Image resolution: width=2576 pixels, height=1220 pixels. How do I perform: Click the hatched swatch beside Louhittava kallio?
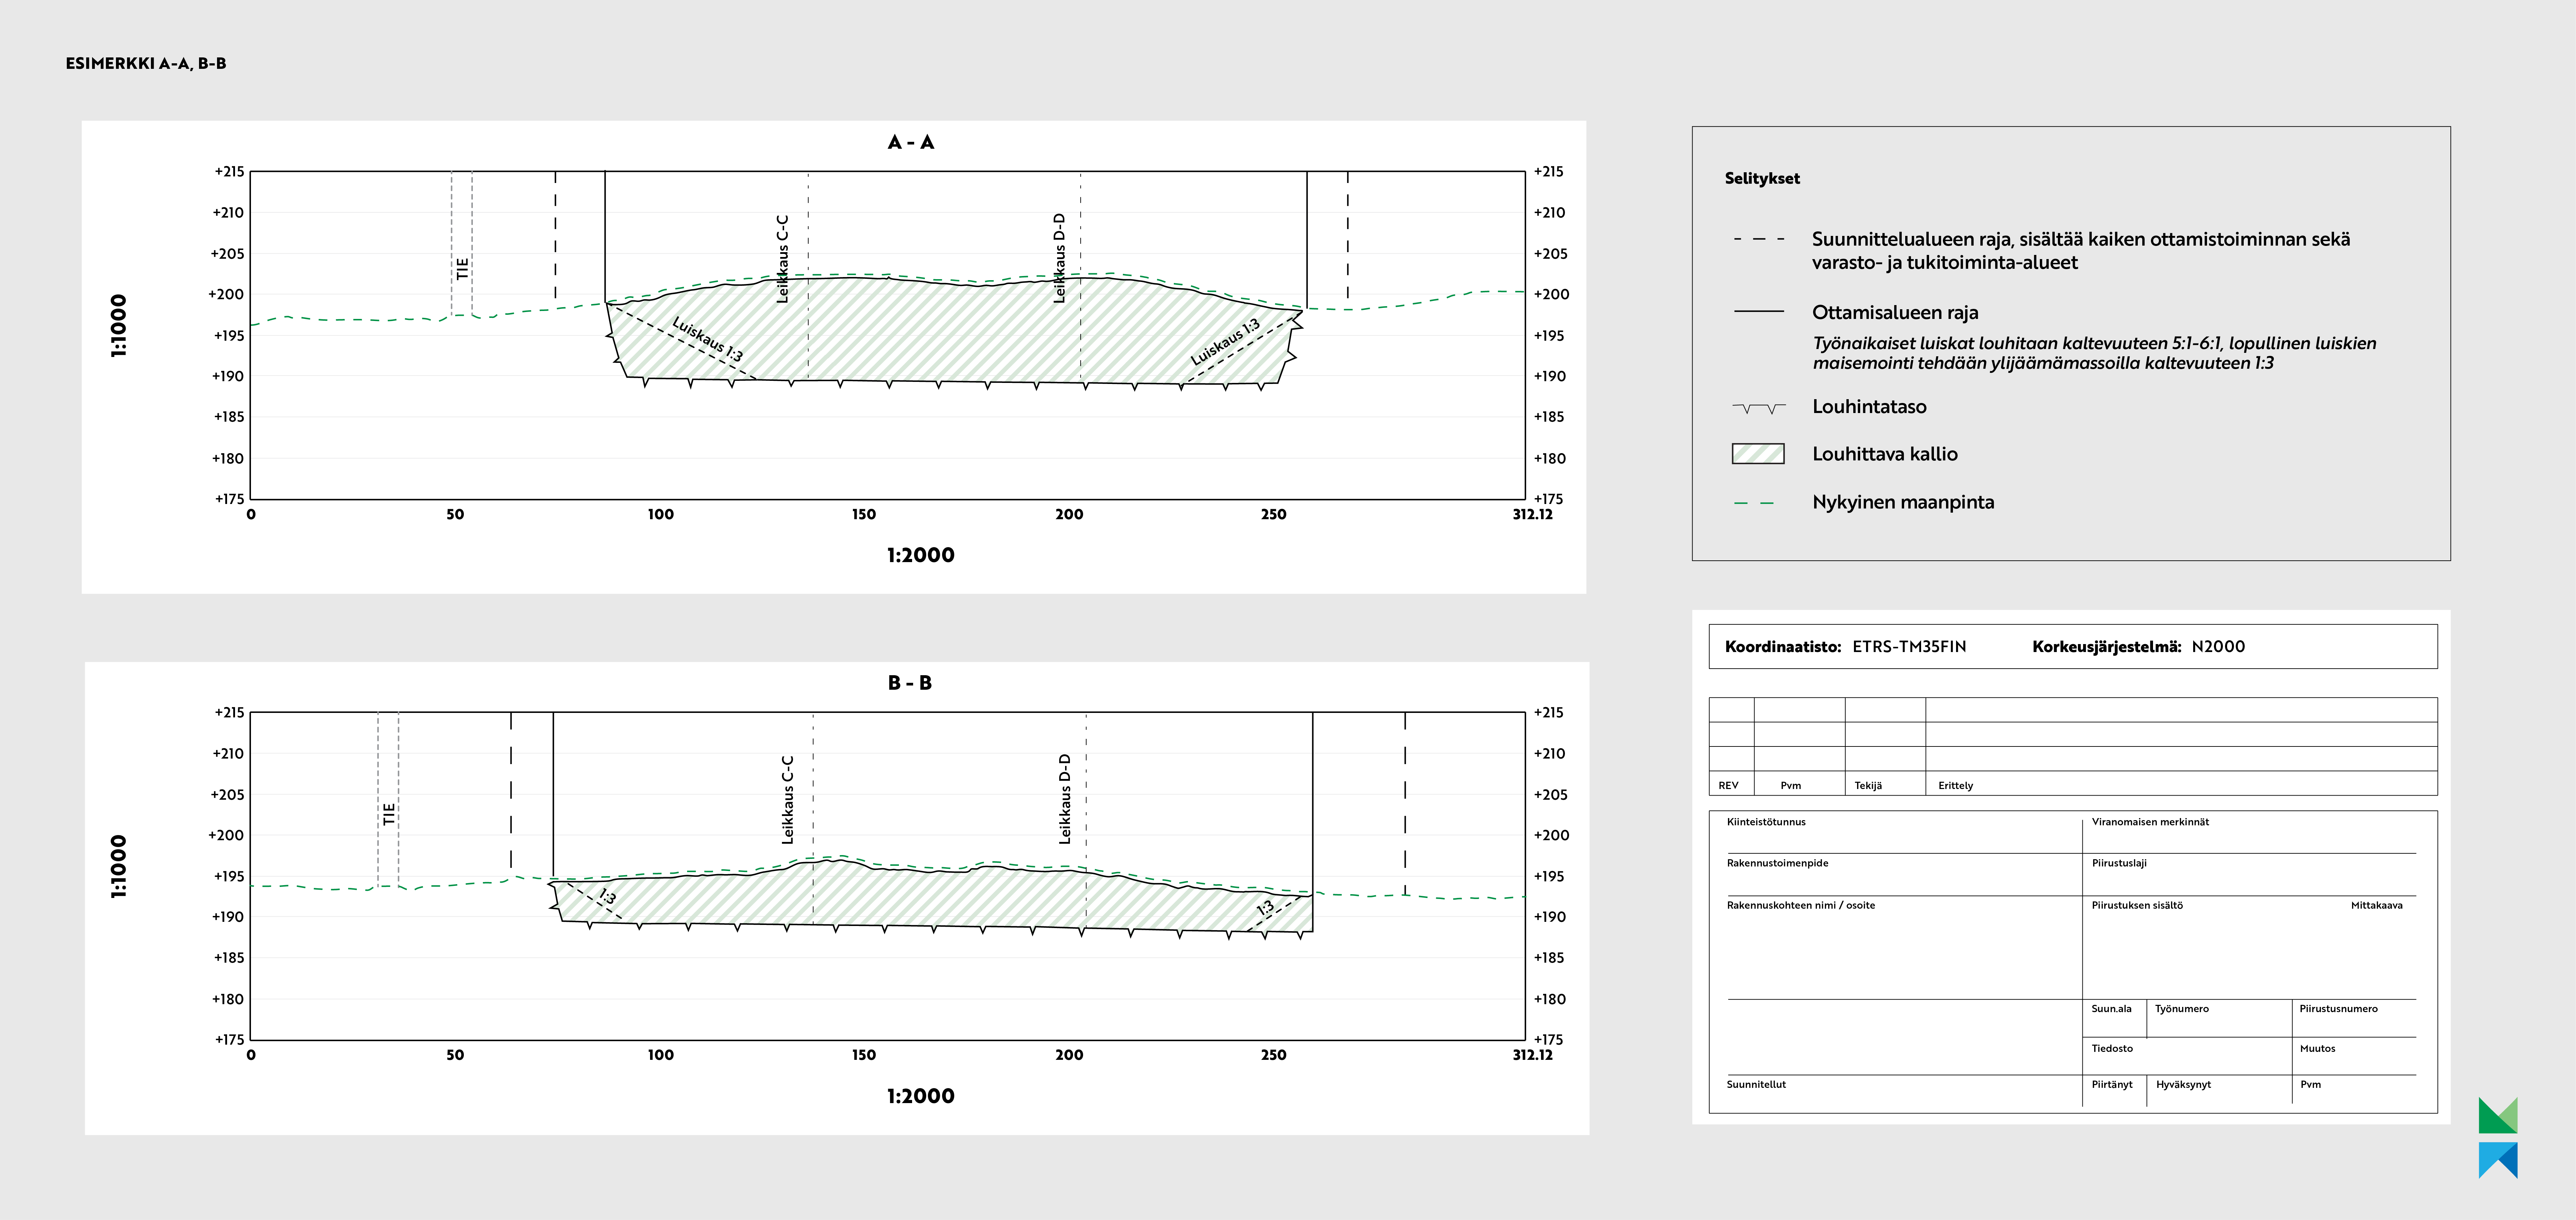tap(1758, 453)
